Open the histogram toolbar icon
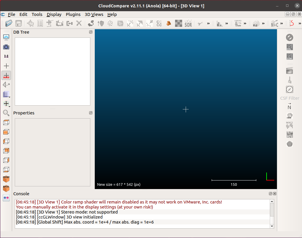This screenshot has width=302, height=238. pyautogui.click(x=219, y=24)
